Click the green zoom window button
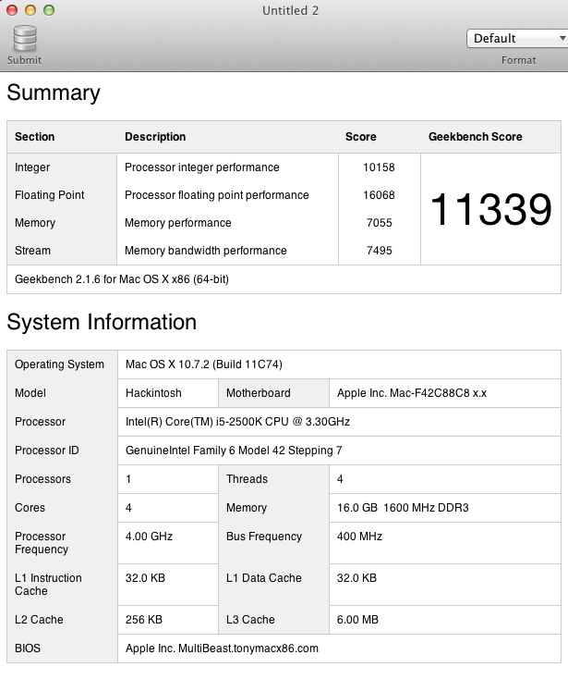Screen dimensions: 568x679 click(49, 10)
